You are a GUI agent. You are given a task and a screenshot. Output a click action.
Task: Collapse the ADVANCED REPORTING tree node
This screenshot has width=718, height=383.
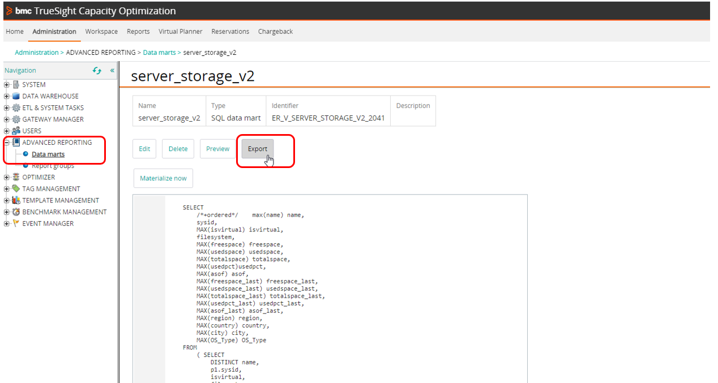click(x=7, y=143)
